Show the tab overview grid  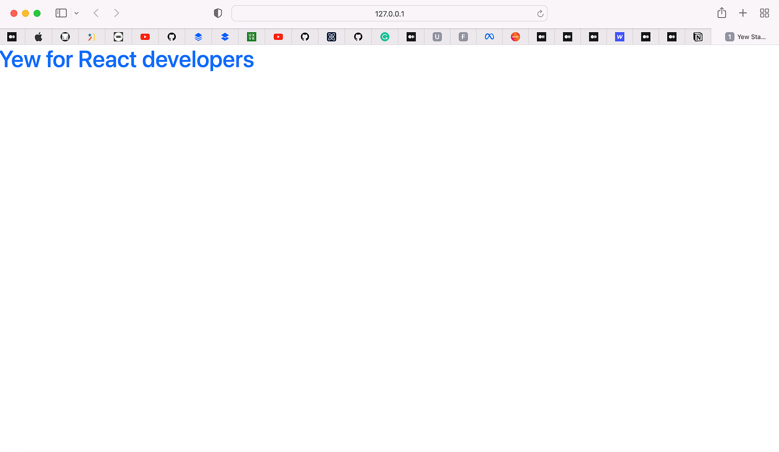(x=765, y=13)
